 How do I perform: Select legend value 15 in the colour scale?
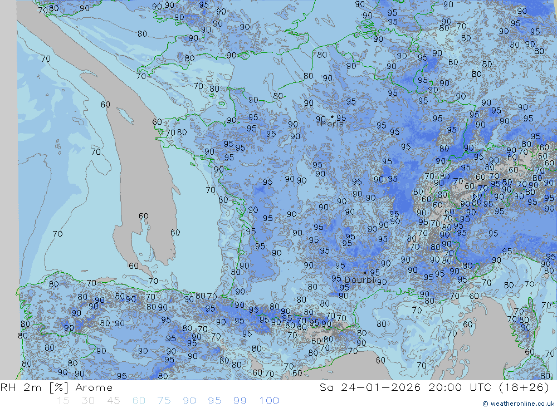tap(63, 401)
